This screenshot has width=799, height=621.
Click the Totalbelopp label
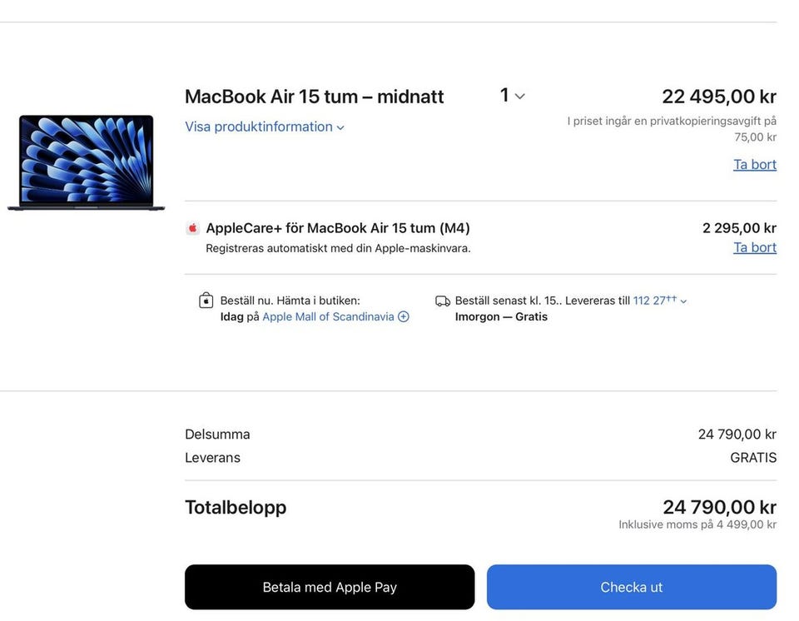[x=236, y=507]
